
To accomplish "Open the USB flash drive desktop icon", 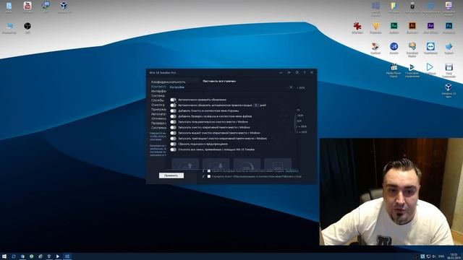I will [412, 6].
